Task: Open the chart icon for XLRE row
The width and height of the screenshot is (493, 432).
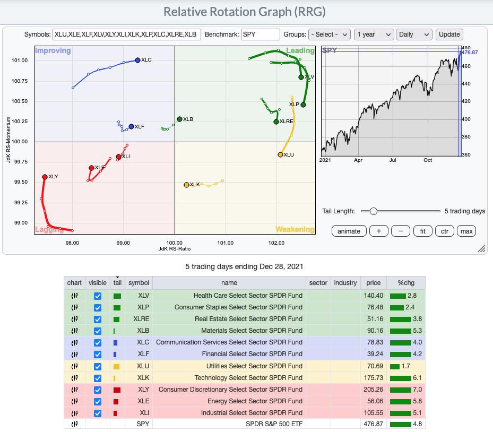Action: (x=74, y=319)
